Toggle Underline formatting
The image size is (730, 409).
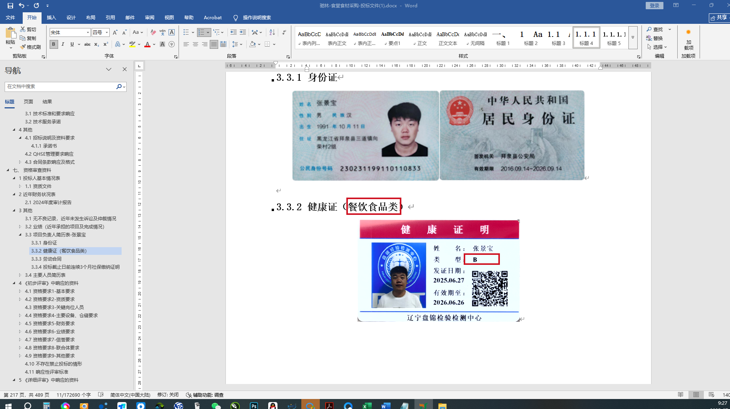72,45
